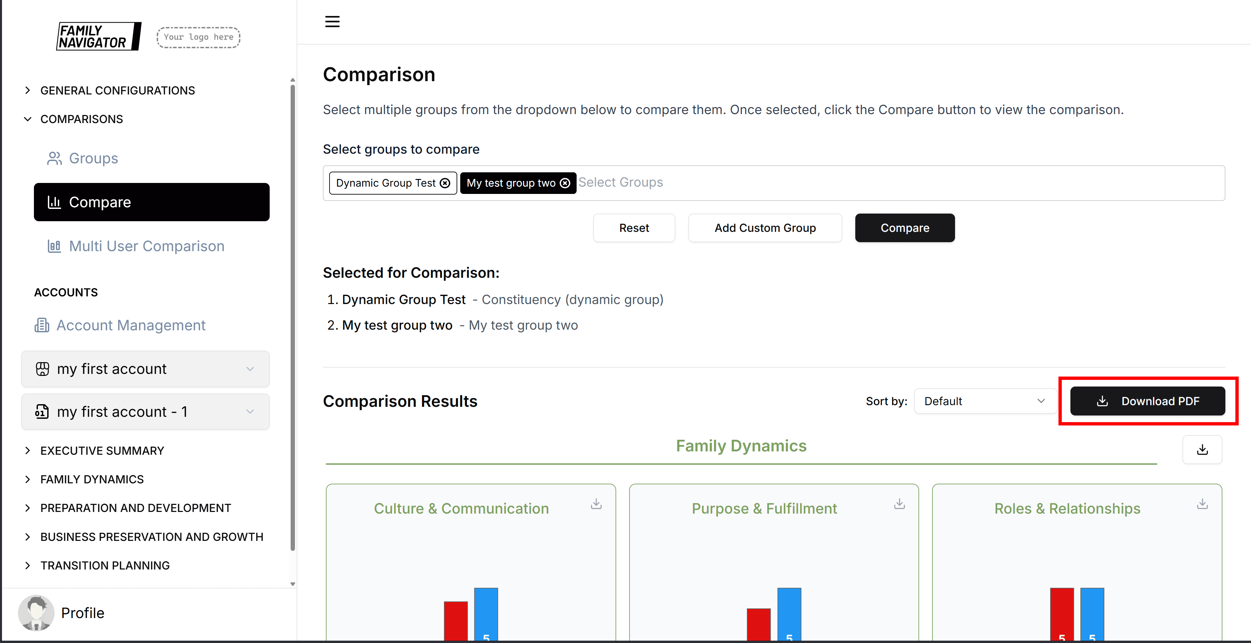Image resolution: width=1251 pixels, height=643 pixels.
Task: Download Roles & Relationships chart
Action: tap(1202, 504)
